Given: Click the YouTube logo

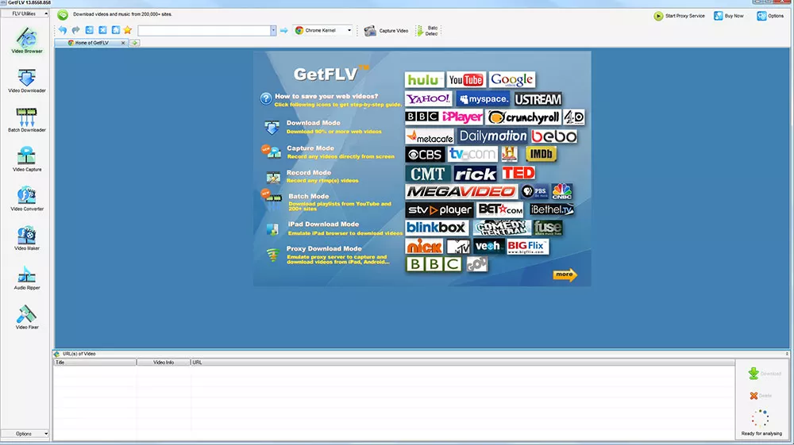Looking at the screenshot, I should [x=466, y=80].
